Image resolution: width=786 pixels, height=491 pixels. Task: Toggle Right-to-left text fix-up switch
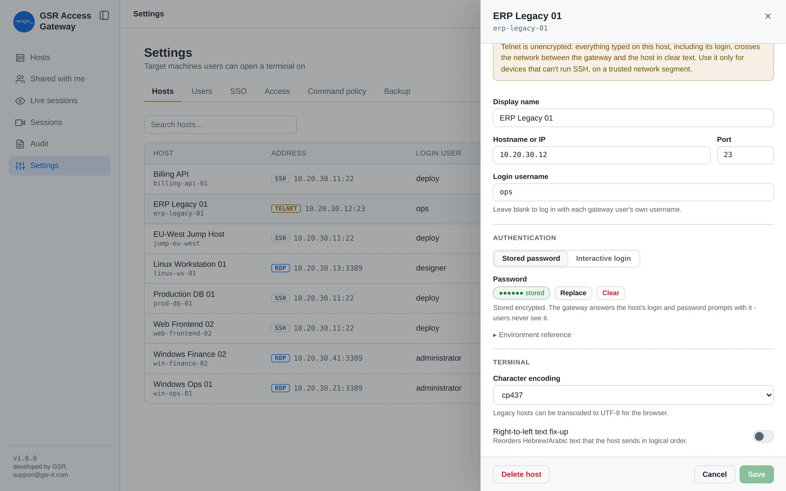(x=763, y=436)
